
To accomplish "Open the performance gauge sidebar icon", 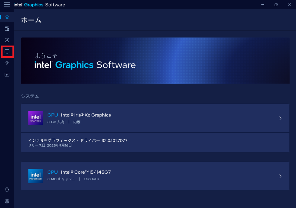I will coord(7,63).
